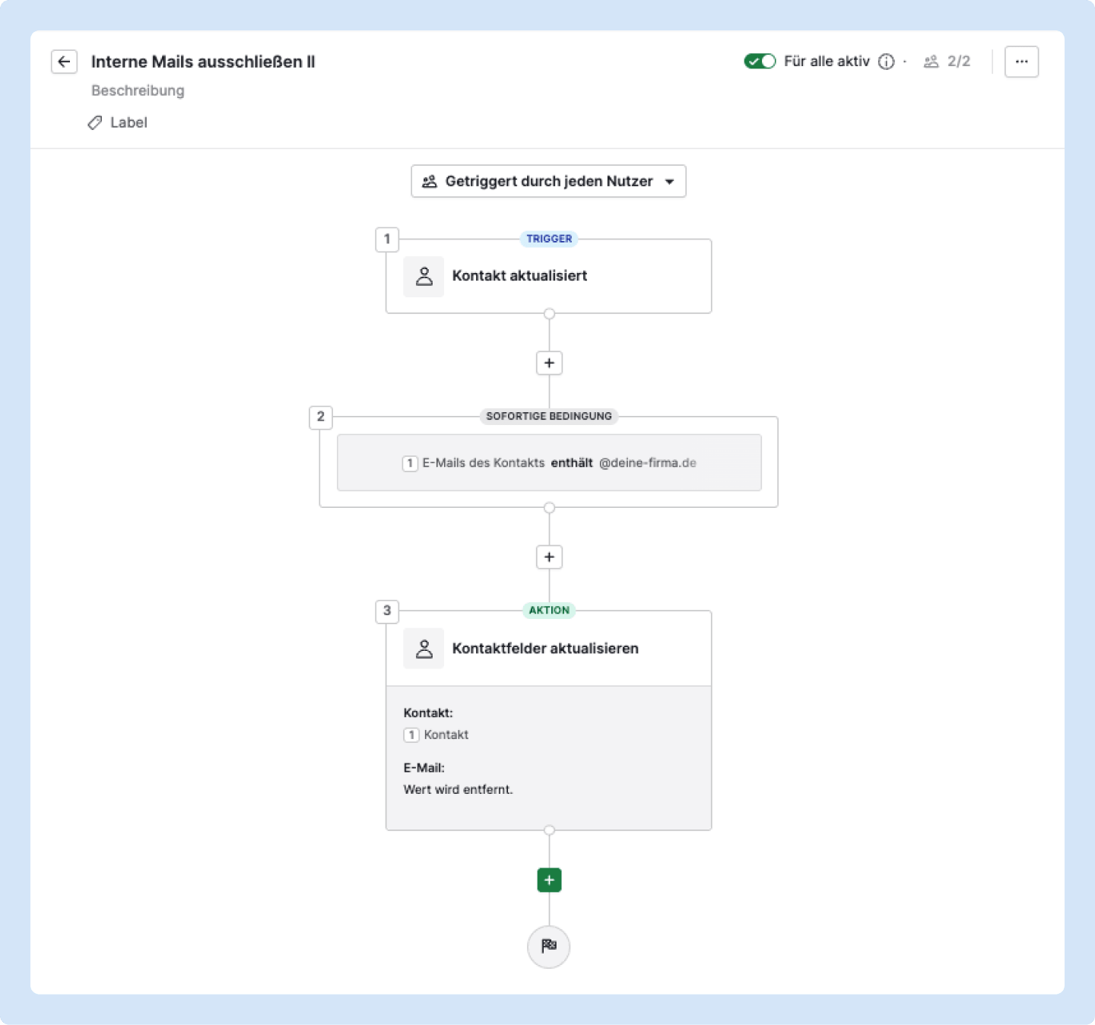Screen dimensions: 1095x1025
Task: Edit the 'Beschreibung' description field
Action: (x=138, y=90)
